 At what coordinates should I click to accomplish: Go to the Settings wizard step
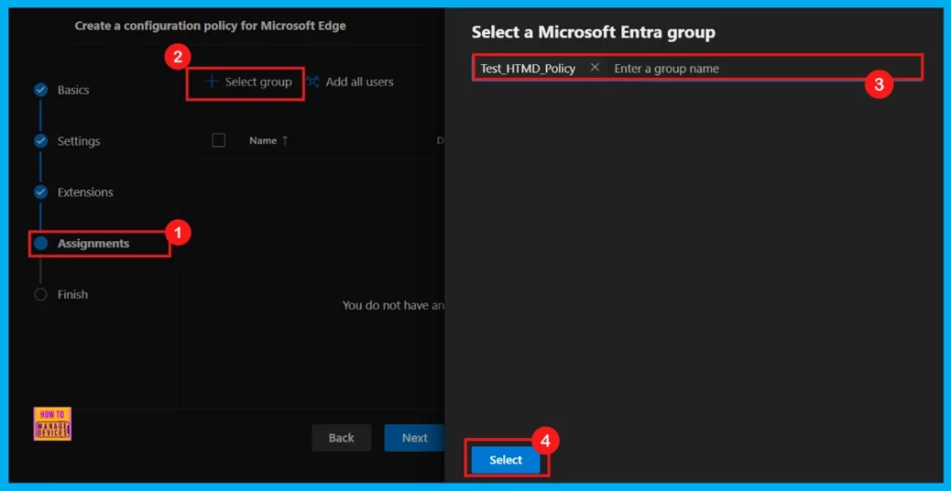coord(78,141)
